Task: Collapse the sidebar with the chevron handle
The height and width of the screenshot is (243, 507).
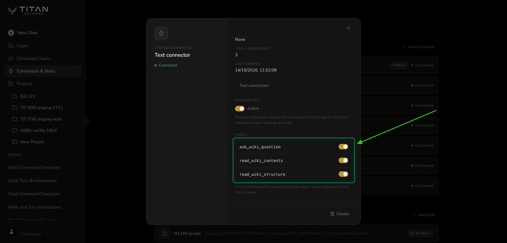Action: point(86,121)
